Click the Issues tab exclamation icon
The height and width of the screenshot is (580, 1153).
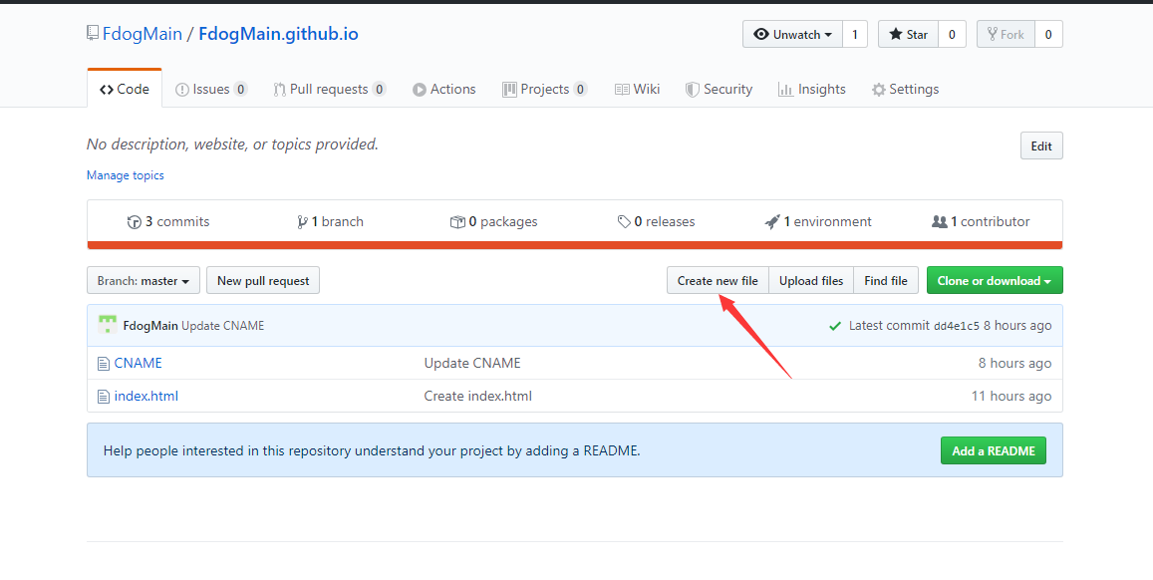[x=181, y=90]
